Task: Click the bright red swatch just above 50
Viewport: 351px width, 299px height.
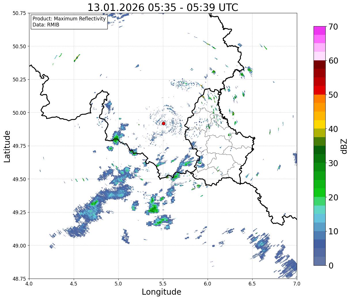Action: click(x=320, y=90)
